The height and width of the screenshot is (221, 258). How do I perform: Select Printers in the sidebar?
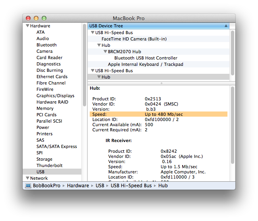point(44,134)
